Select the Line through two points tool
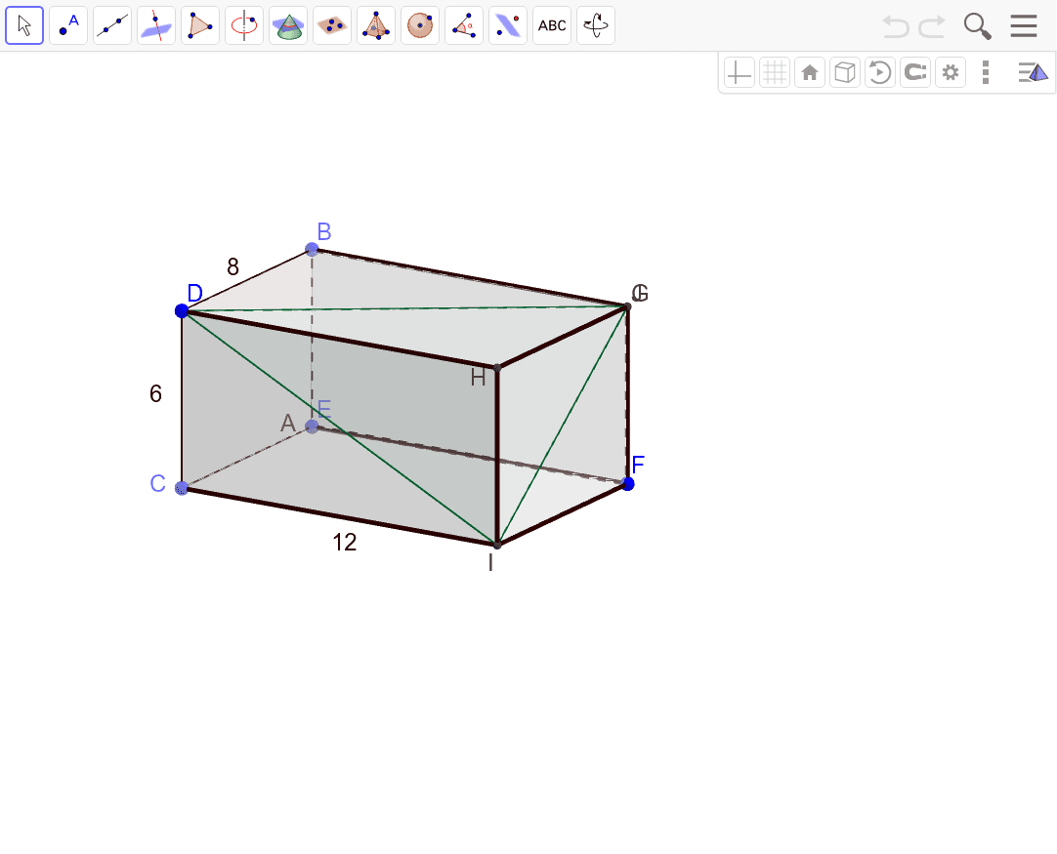 click(x=112, y=25)
